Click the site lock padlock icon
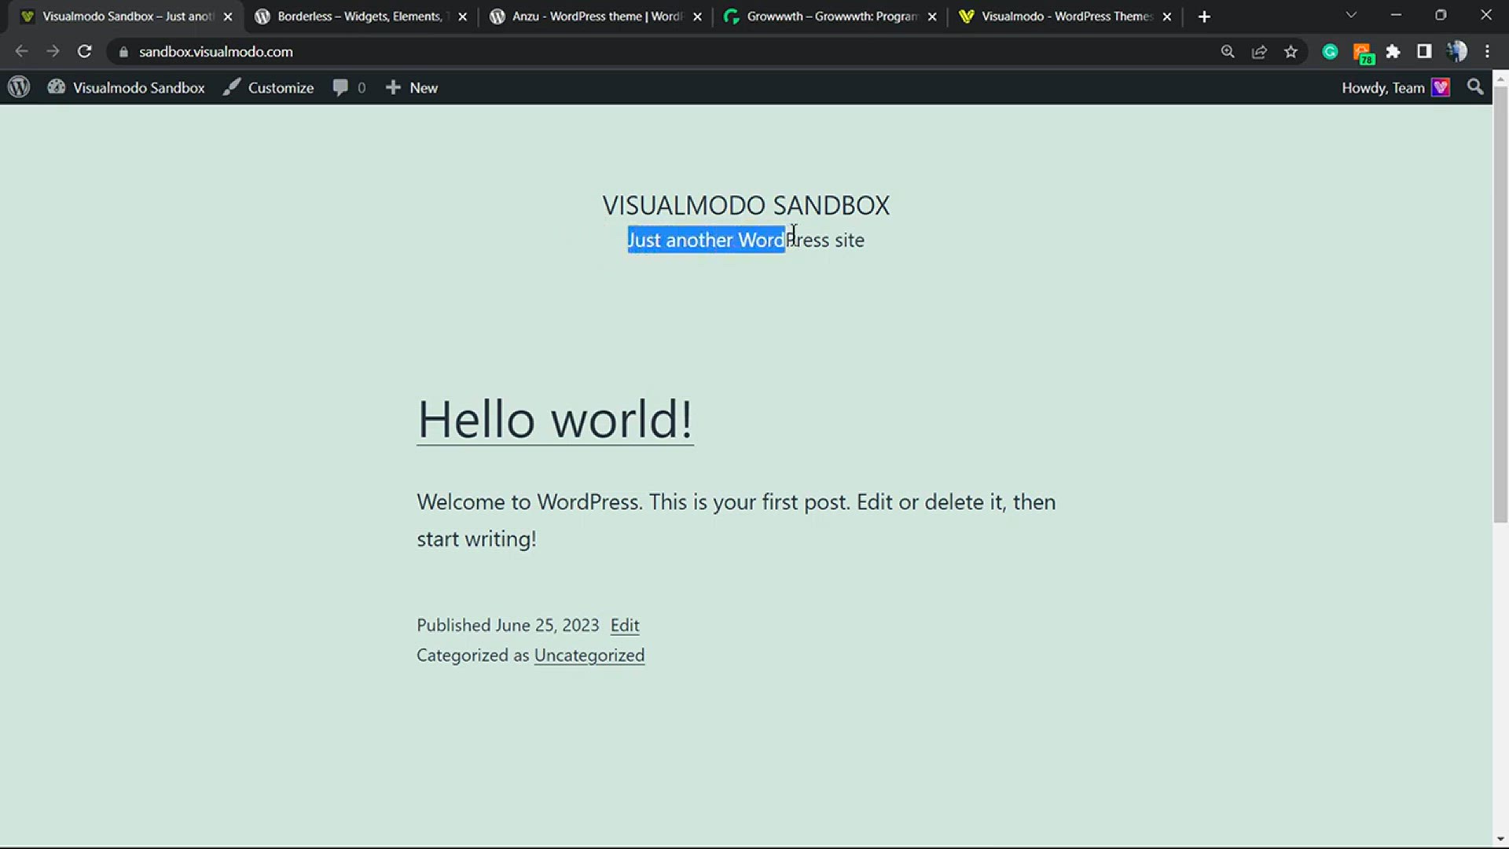This screenshot has height=849, width=1509. click(123, 52)
